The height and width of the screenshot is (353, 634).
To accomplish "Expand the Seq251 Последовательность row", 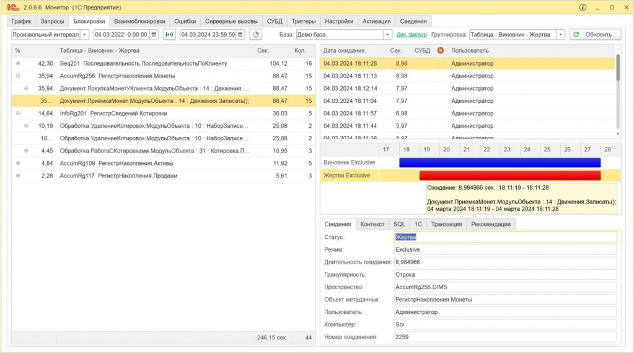I will click(18, 63).
